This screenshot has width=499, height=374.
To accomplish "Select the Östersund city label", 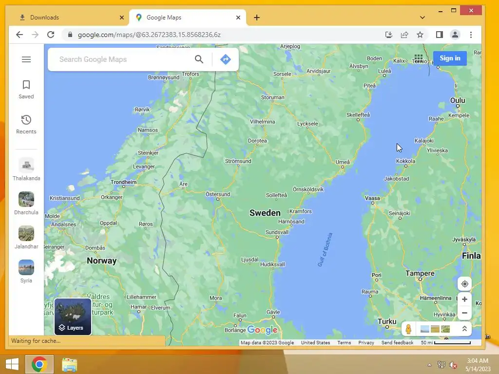I will pyautogui.click(x=218, y=194).
